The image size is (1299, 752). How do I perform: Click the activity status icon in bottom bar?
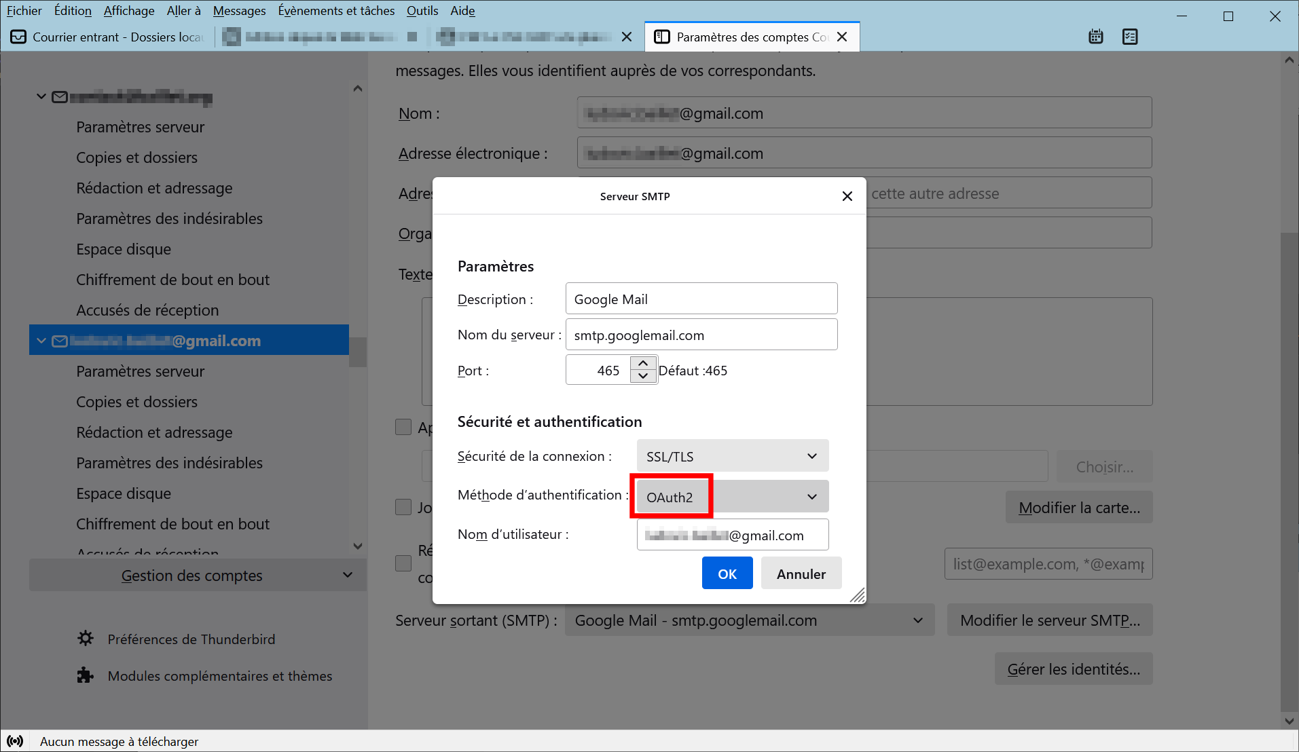(15, 740)
